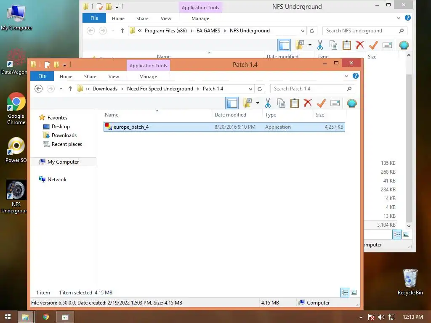This screenshot has height=323, width=431.
Task: Click orange checkmark icon in NFS Underground window
Action: click(x=373, y=45)
